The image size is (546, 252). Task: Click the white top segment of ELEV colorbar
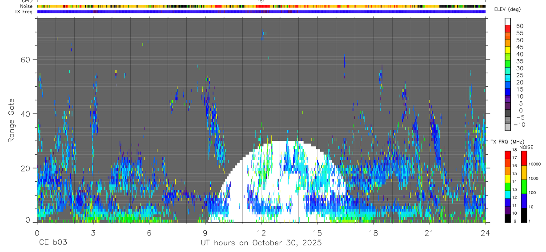point(508,21)
